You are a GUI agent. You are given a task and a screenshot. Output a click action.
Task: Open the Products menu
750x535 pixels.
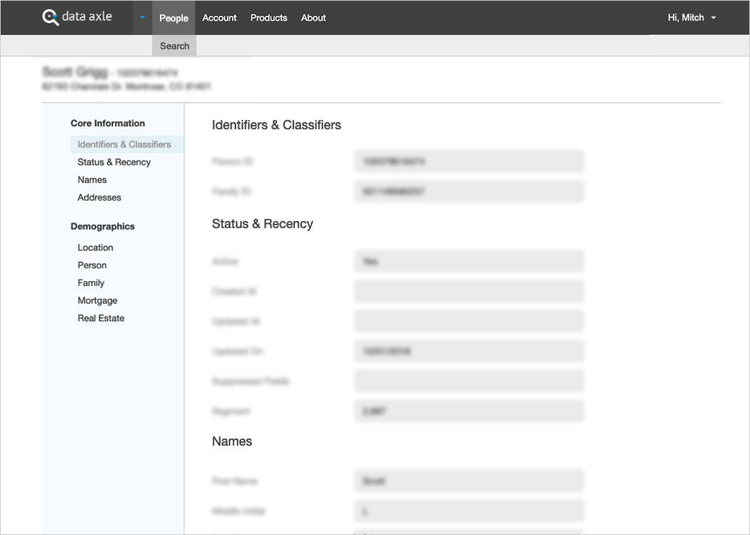(269, 18)
